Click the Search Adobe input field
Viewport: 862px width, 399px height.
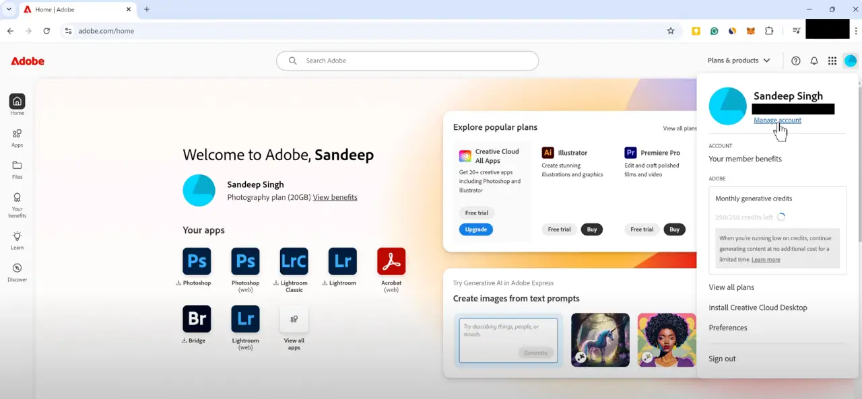click(407, 61)
